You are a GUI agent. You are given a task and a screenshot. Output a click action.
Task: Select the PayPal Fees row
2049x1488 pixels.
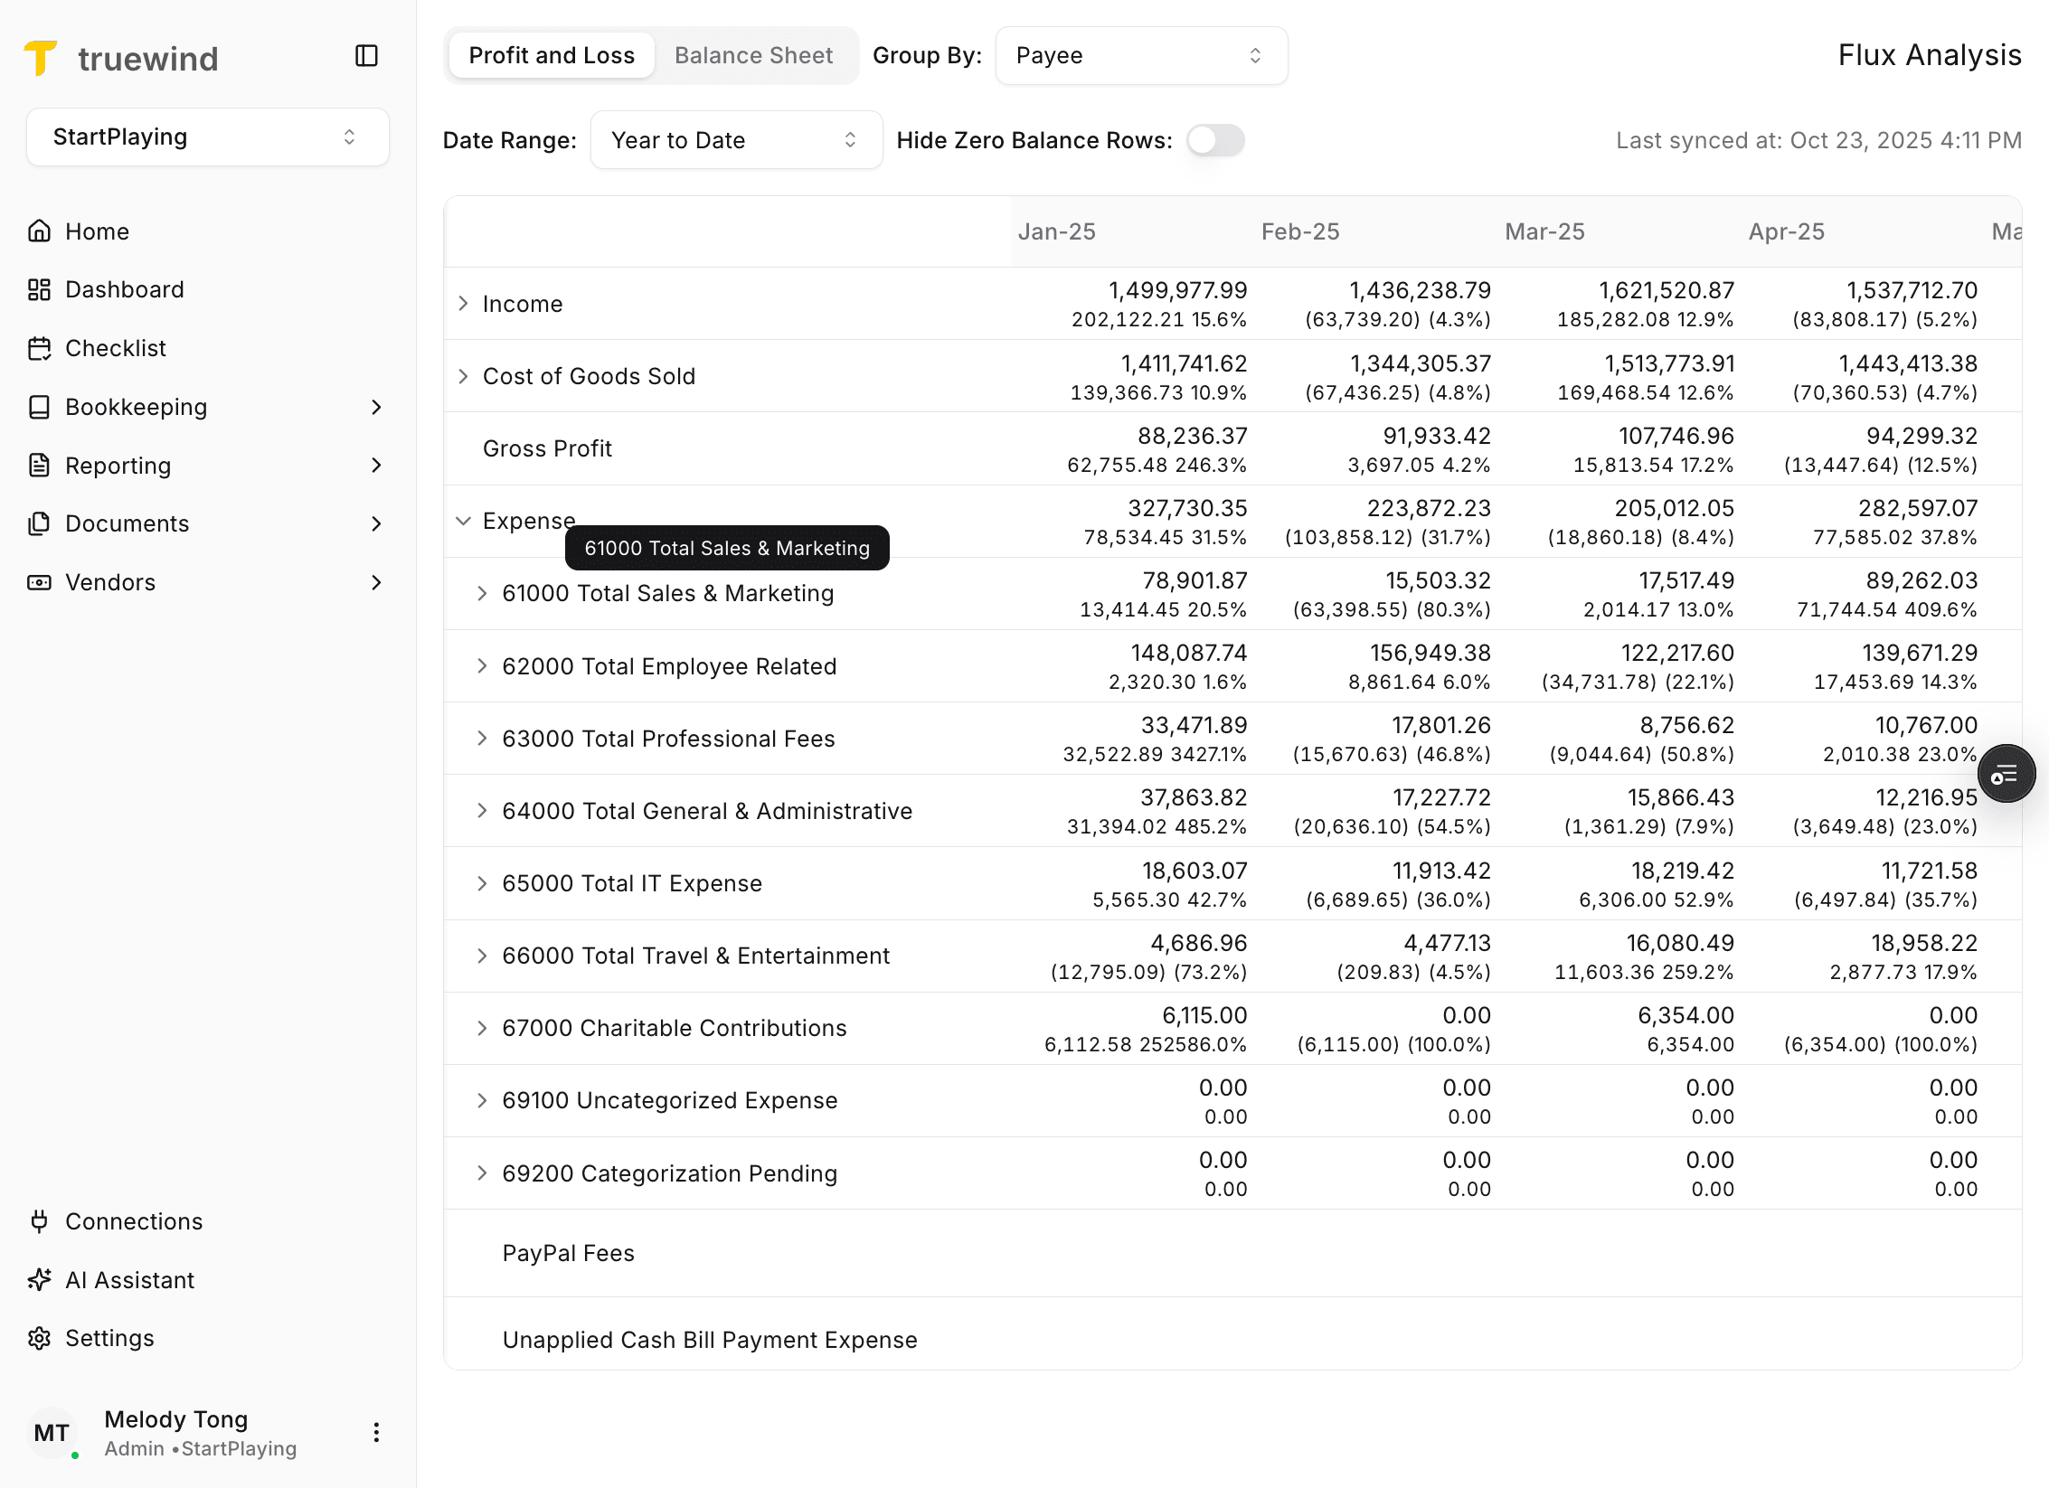point(568,1253)
